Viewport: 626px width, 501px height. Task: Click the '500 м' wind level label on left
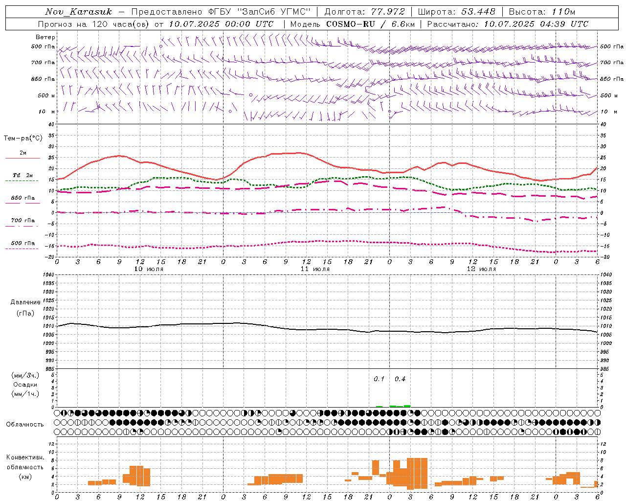pos(46,95)
